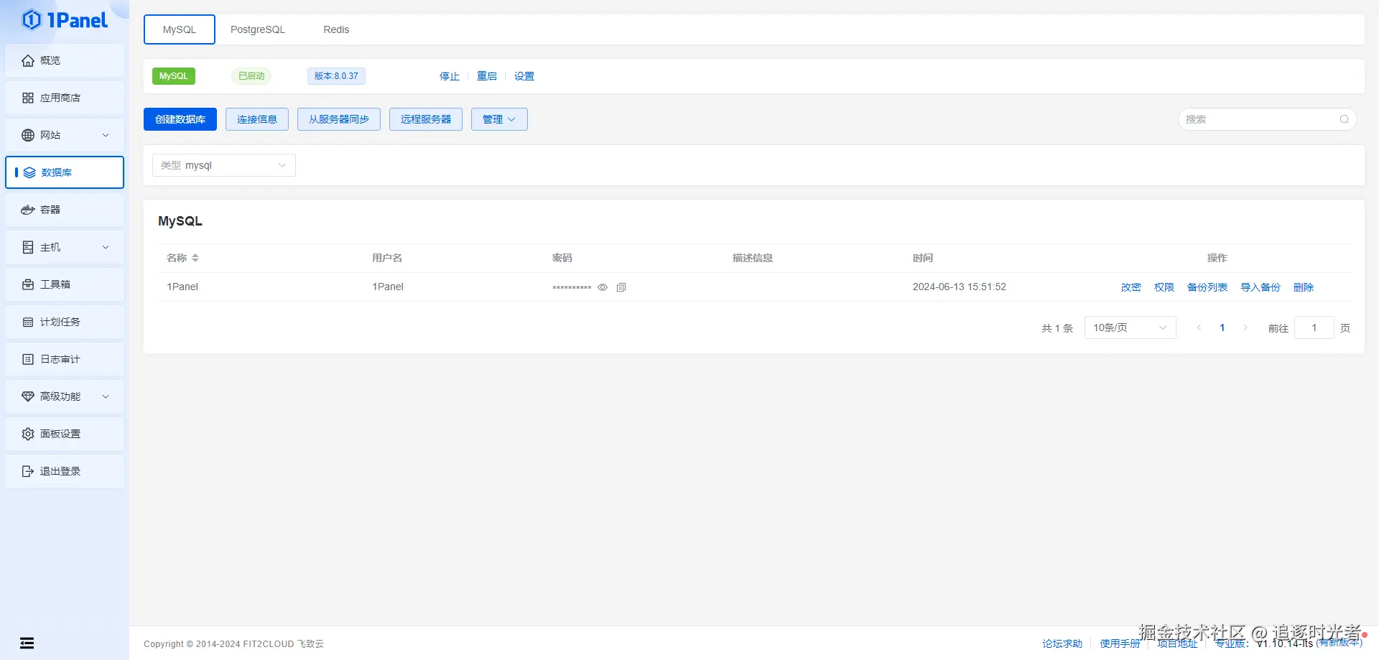Click the 描述信息 column header
This screenshot has height=660, width=1379.
point(753,258)
